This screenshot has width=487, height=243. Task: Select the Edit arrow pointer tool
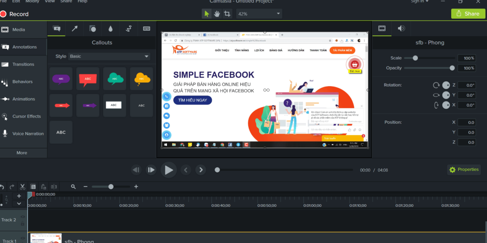point(206,14)
